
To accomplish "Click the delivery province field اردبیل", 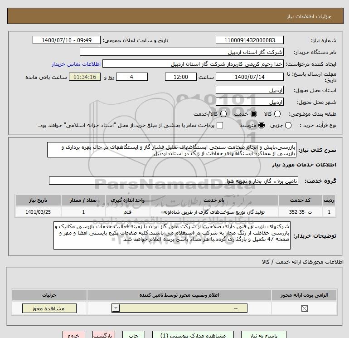I will pyautogui.click(x=249, y=90).
